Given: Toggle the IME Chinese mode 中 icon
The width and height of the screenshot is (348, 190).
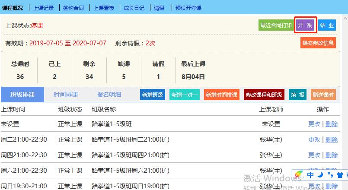Looking at the screenshot, I should coord(310,175).
